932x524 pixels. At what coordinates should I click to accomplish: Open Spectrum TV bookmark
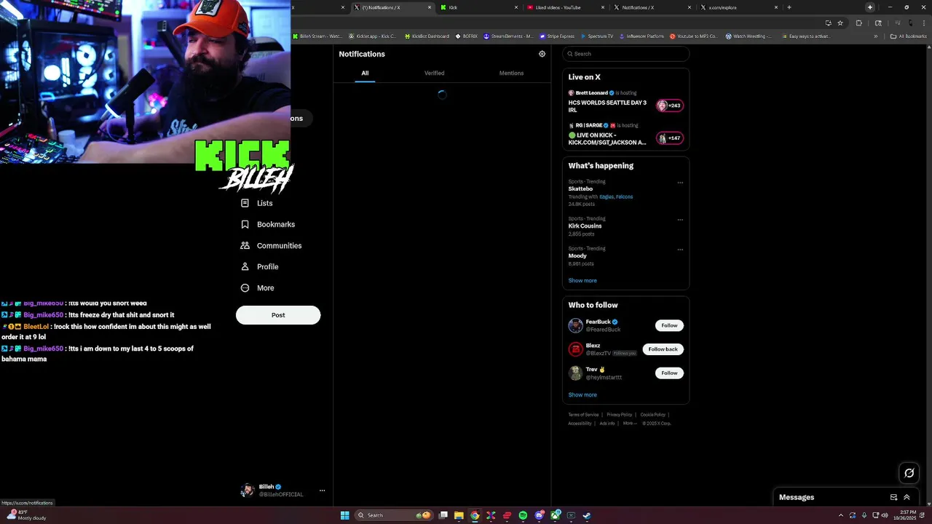click(x=597, y=36)
